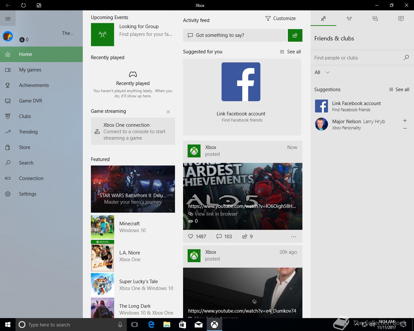Open Looking for Group green tile
Viewport: 414px width, 331px height.
pyautogui.click(x=103, y=35)
